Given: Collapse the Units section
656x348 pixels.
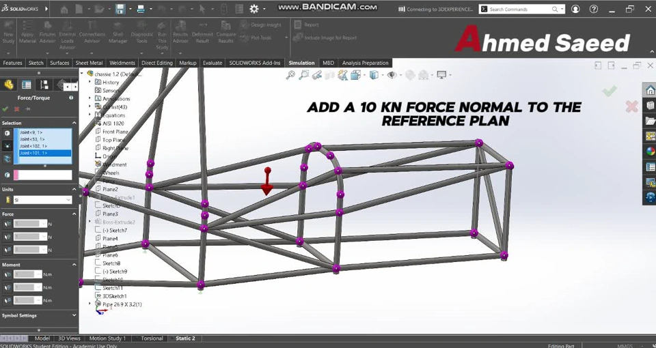Looking at the screenshot, I should tap(74, 189).
